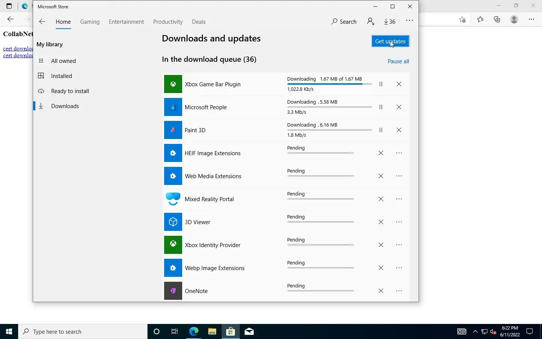Cancel the Paint 3D download

tap(399, 130)
